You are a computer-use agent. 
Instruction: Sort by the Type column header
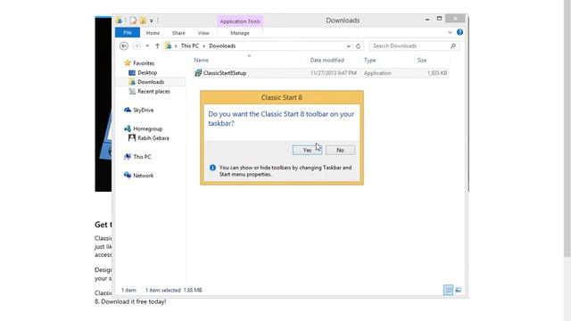(x=369, y=60)
